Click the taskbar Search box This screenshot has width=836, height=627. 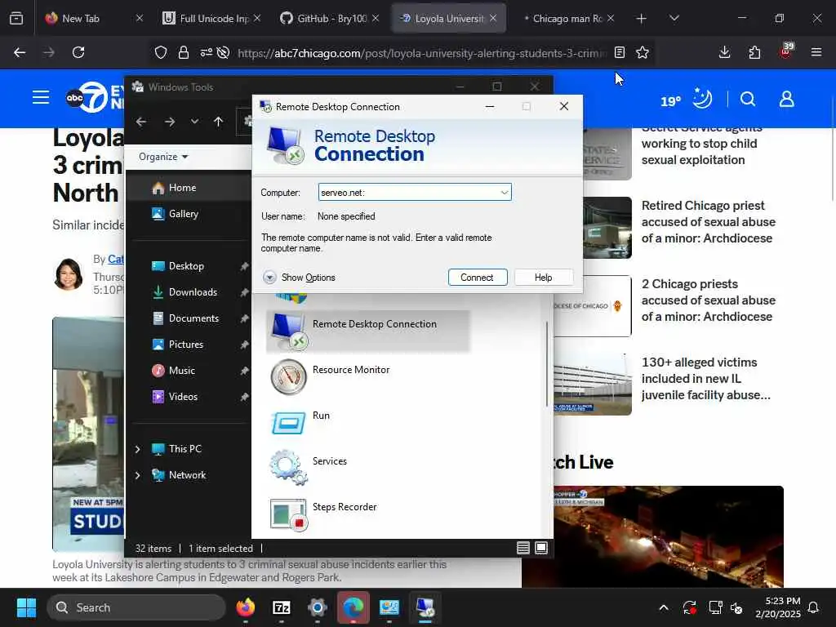(x=136, y=607)
